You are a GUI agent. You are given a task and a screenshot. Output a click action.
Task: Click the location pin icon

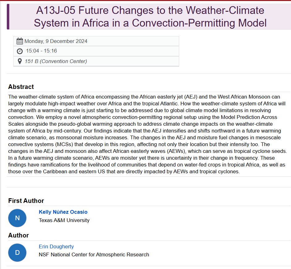pos(19,61)
